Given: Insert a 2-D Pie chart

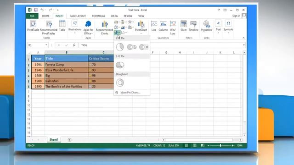Looking at the screenshot, I should (x=120, y=47).
